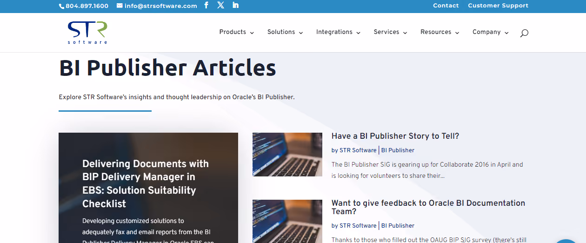Expand the Integrations chevron
This screenshot has height=243, width=586.
359,33
